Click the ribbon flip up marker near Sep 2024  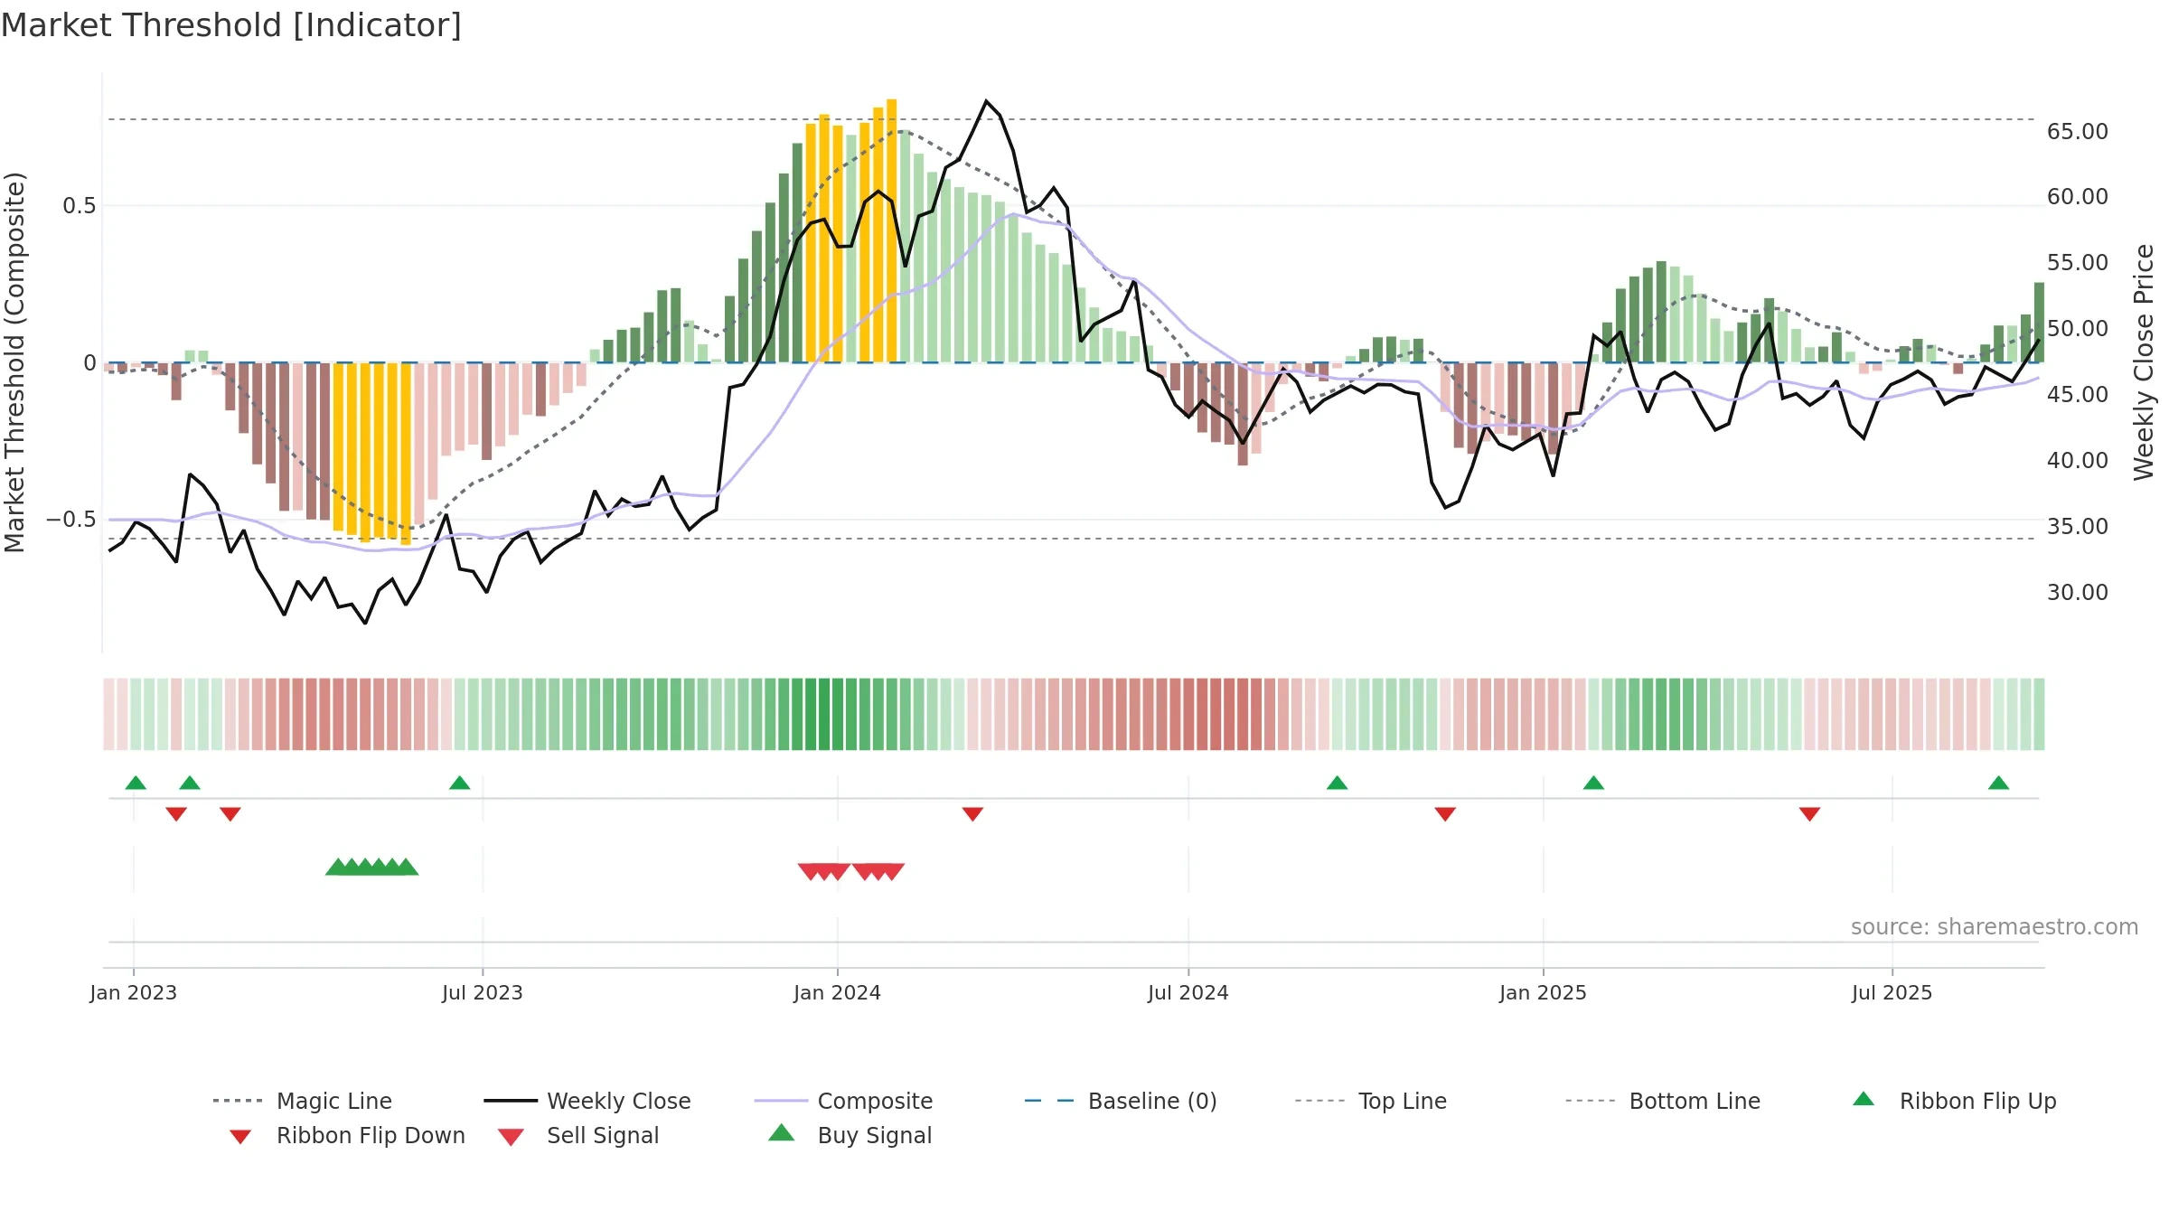1338,783
